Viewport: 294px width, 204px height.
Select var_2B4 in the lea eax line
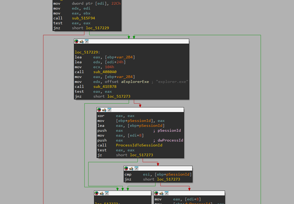tap(125, 57)
